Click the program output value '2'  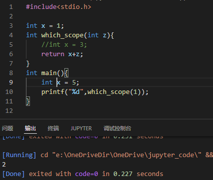[4, 165]
